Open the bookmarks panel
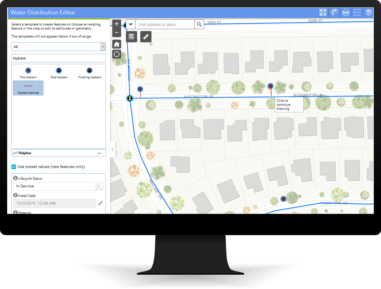 [334, 12]
